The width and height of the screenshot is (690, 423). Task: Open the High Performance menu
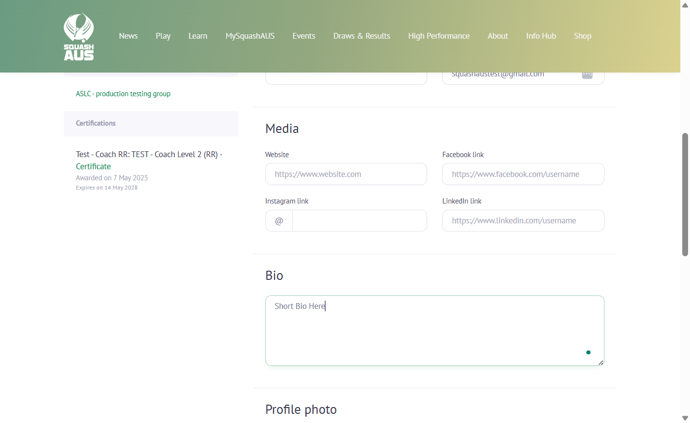point(439,36)
